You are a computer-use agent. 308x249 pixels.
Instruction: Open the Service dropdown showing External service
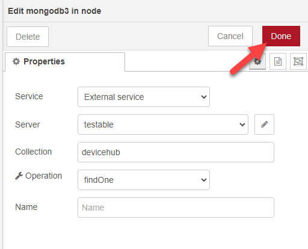point(144,97)
